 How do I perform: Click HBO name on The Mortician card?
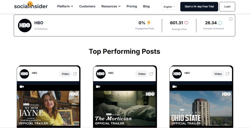[x=111, y=73]
